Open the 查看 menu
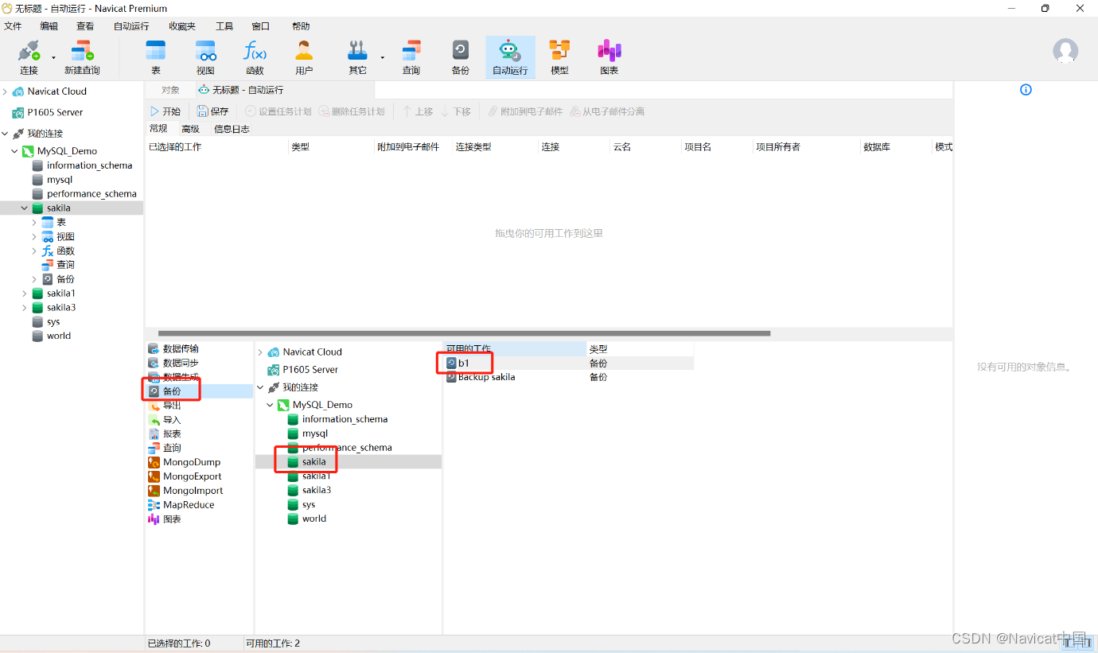This screenshot has width=1098, height=653. [85, 26]
